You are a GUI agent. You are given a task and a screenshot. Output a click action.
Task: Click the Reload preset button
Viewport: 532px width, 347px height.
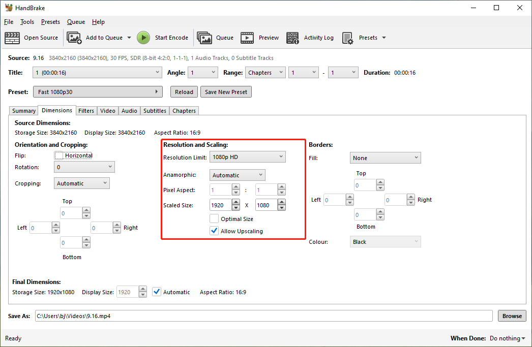point(184,92)
